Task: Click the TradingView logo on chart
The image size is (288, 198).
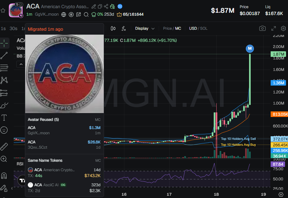Action: pyautogui.click(x=22, y=180)
